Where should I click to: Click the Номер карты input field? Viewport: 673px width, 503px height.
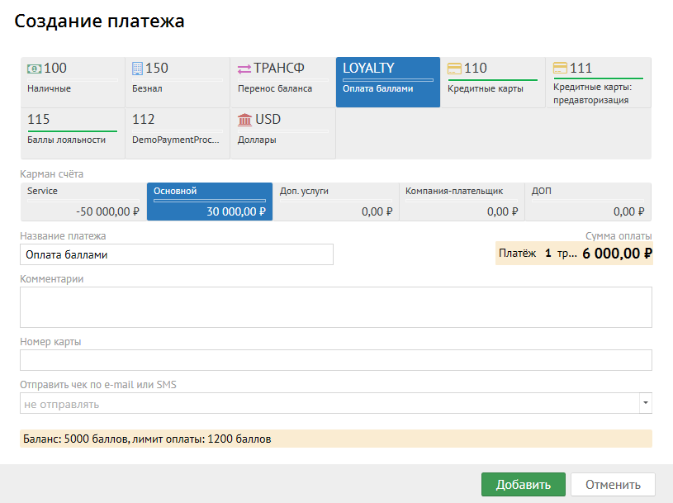point(336,360)
